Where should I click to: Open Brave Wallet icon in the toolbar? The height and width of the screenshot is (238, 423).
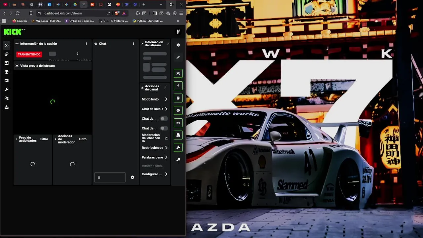pos(161,13)
